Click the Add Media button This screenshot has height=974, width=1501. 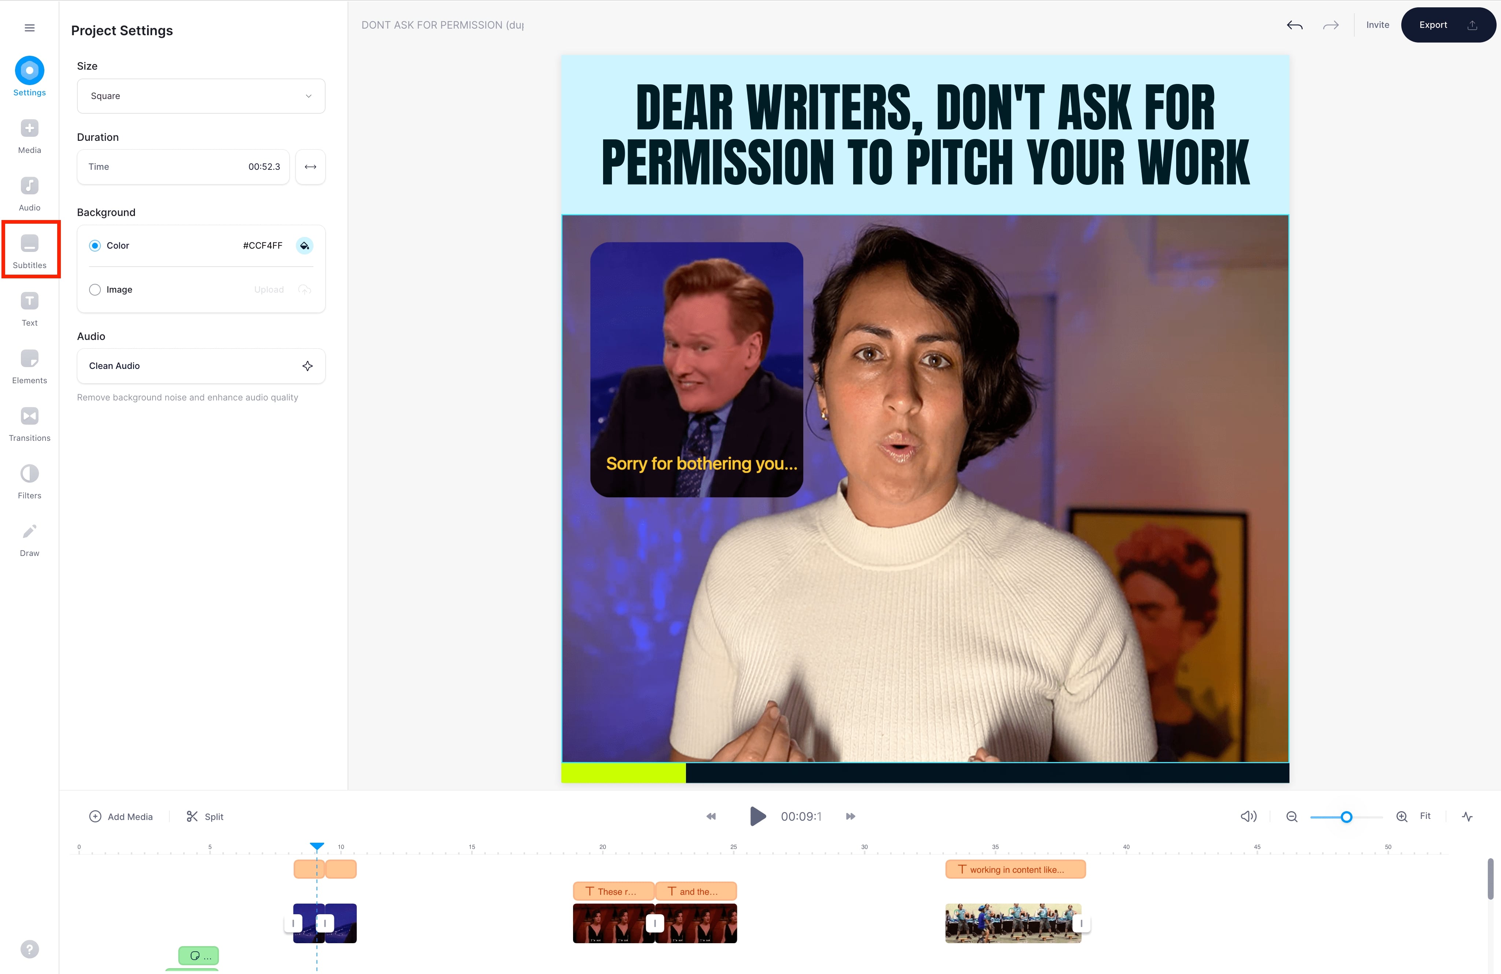(x=121, y=816)
